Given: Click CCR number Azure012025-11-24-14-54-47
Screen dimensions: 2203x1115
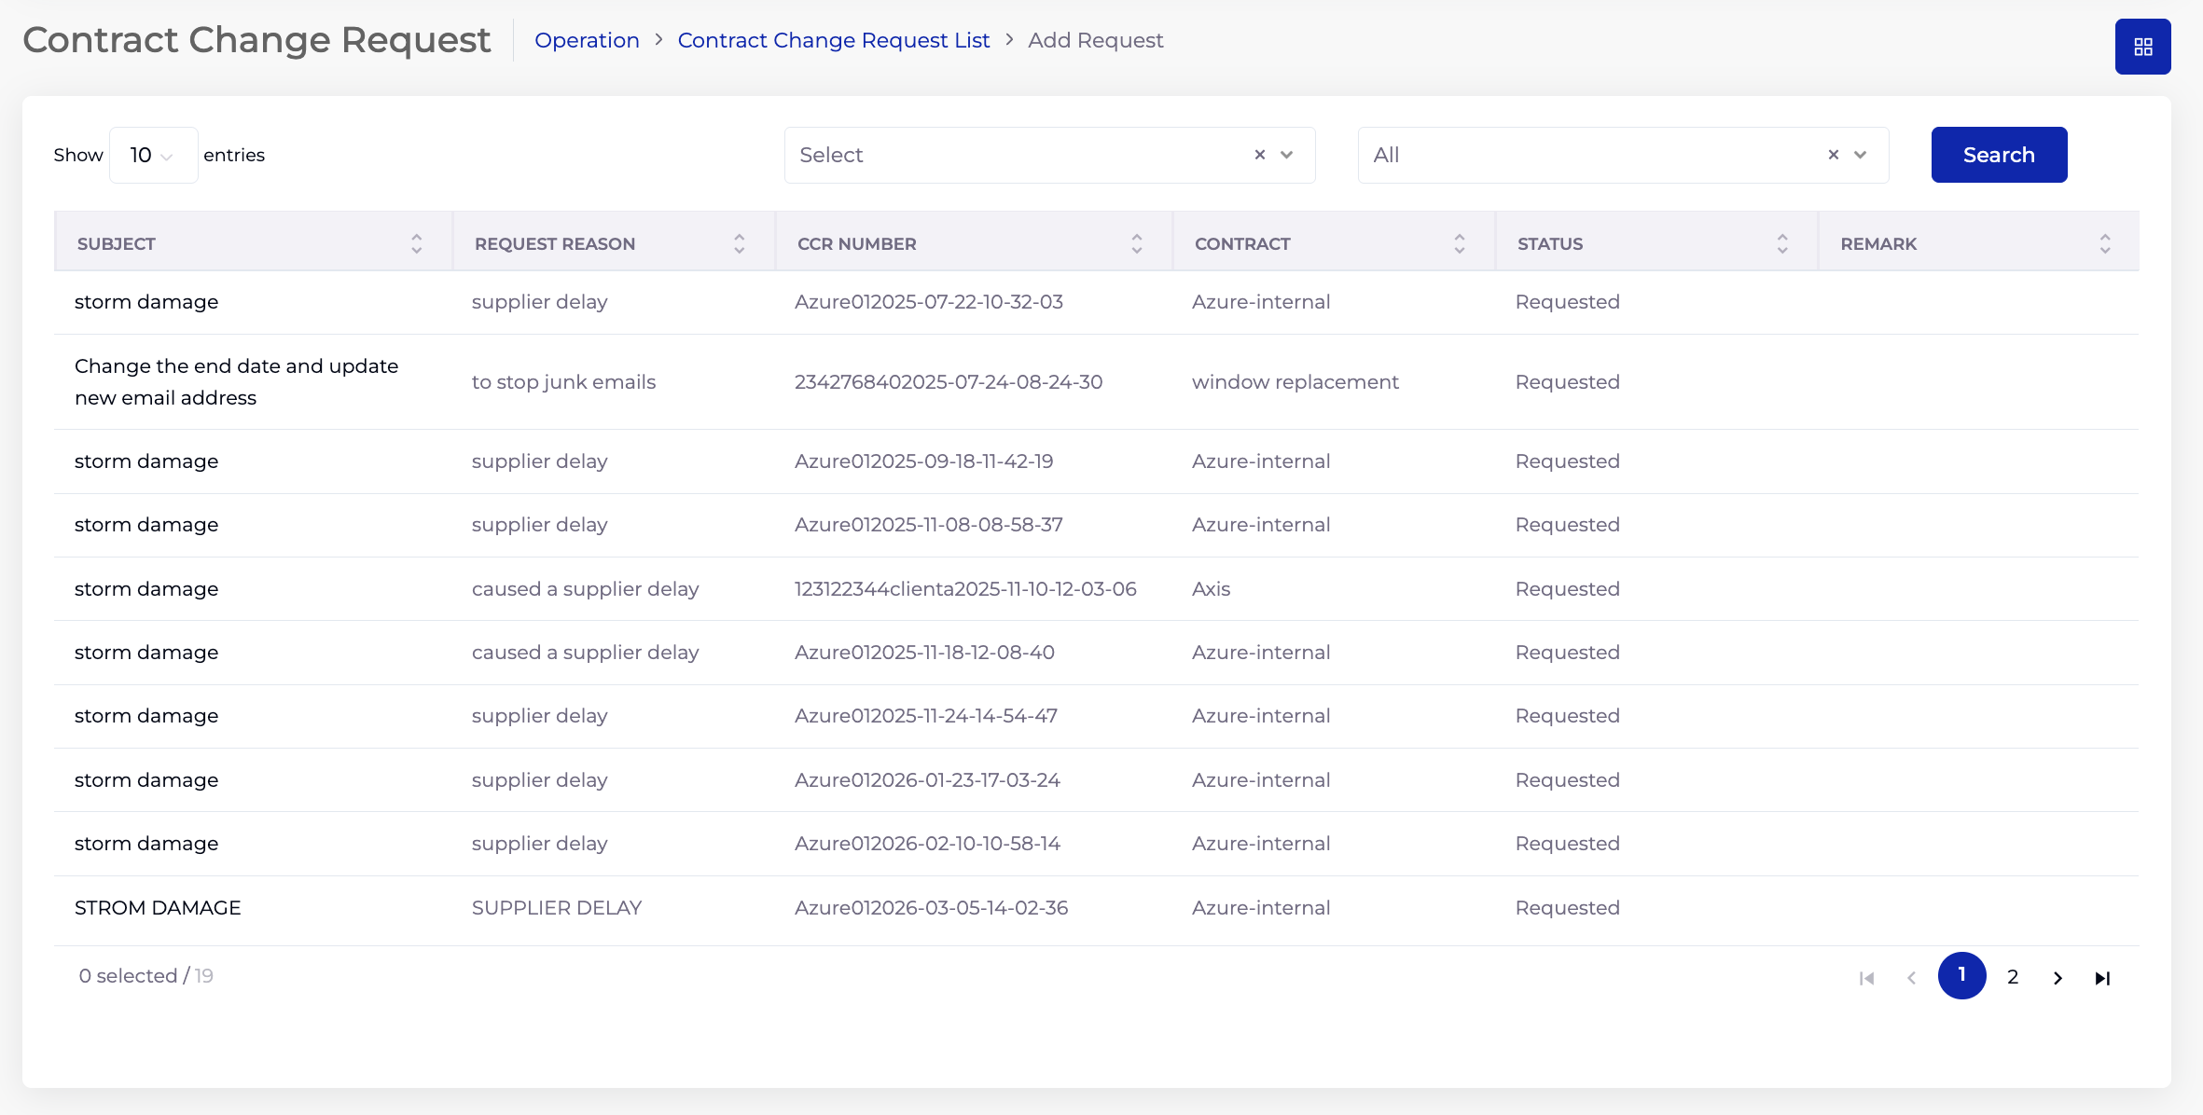Looking at the screenshot, I should click(x=926, y=716).
